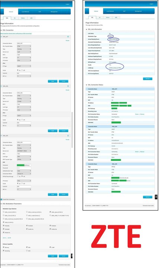The width and height of the screenshot is (159, 268).
Task: Click the VLAN ID field in VDSL_837
Action: coord(24,73)
